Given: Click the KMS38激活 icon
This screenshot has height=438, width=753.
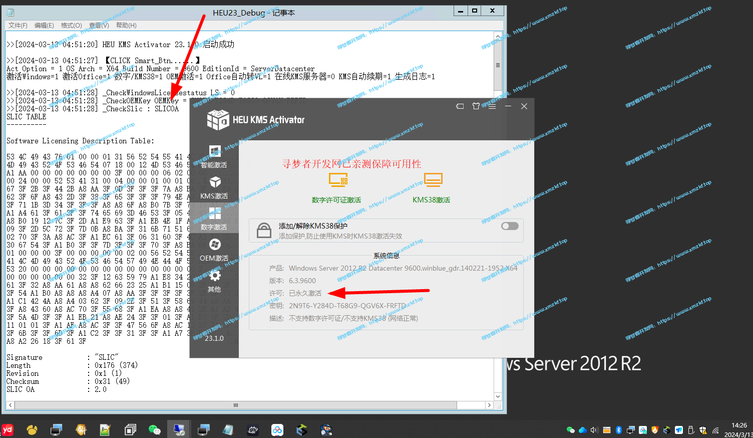Looking at the screenshot, I should (433, 180).
